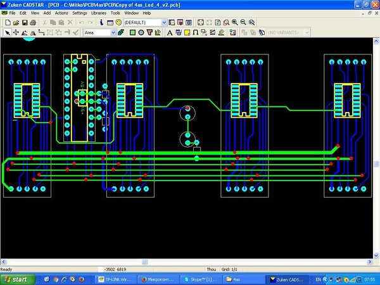Switch to Skype in the taskbar

[201, 279]
